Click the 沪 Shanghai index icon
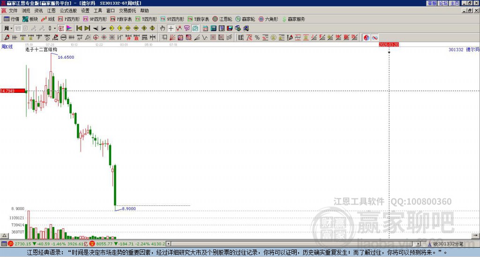The height and width of the screenshot is (257, 480). point(10,244)
